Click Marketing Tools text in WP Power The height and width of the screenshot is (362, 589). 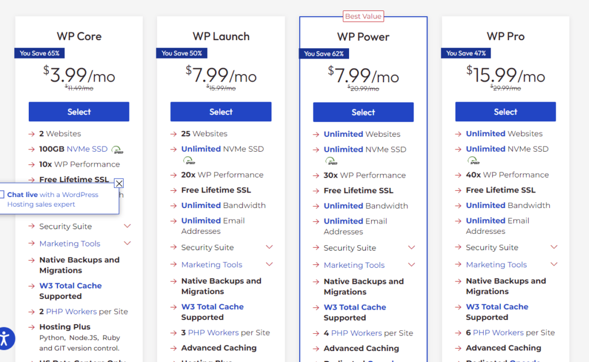pyautogui.click(x=354, y=265)
